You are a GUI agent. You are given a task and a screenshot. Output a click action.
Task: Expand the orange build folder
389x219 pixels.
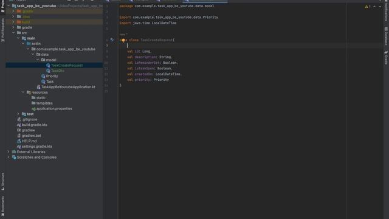[13, 22]
